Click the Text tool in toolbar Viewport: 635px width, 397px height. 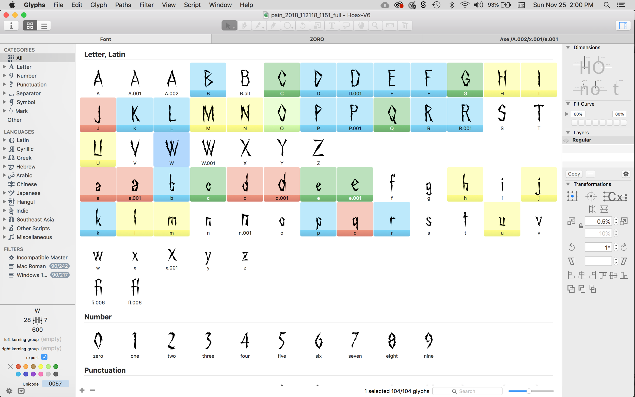coord(331,25)
